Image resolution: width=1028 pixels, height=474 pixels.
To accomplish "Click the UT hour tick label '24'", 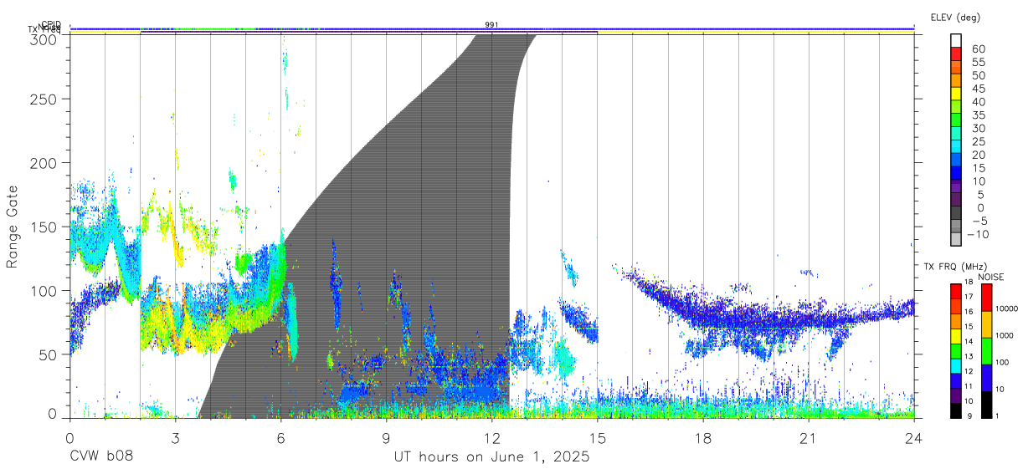I will [914, 438].
